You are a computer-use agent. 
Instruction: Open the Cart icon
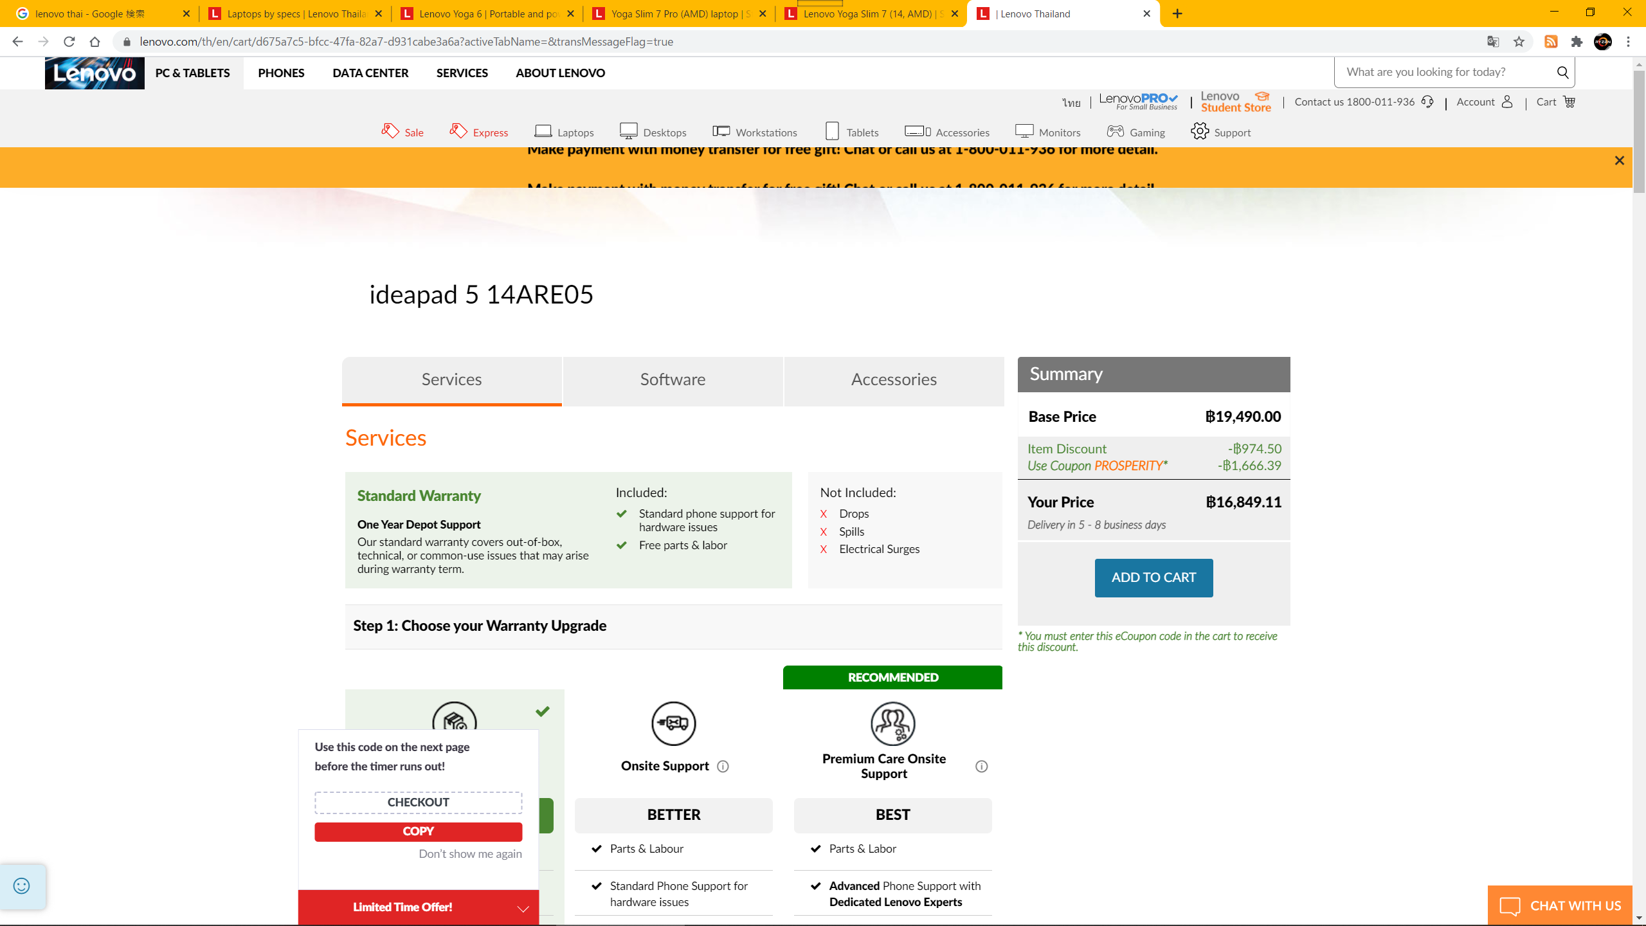tap(1569, 102)
